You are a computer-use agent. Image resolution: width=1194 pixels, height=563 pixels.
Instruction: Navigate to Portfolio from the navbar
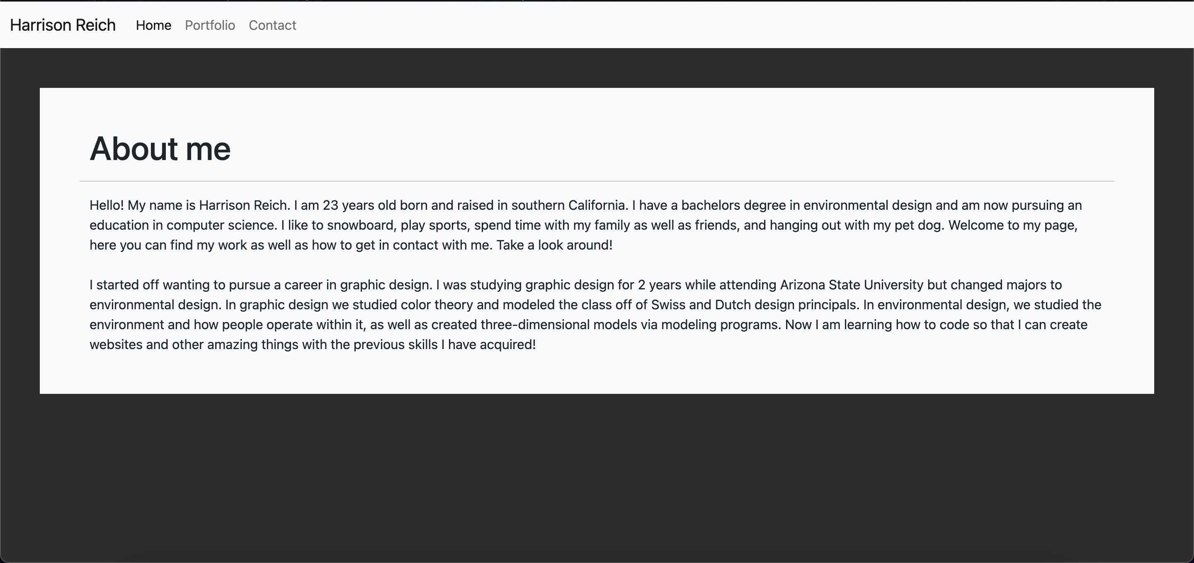tap(209, 25)
